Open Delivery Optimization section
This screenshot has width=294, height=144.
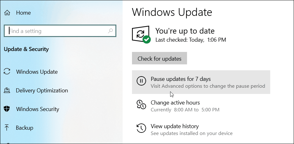42,91
